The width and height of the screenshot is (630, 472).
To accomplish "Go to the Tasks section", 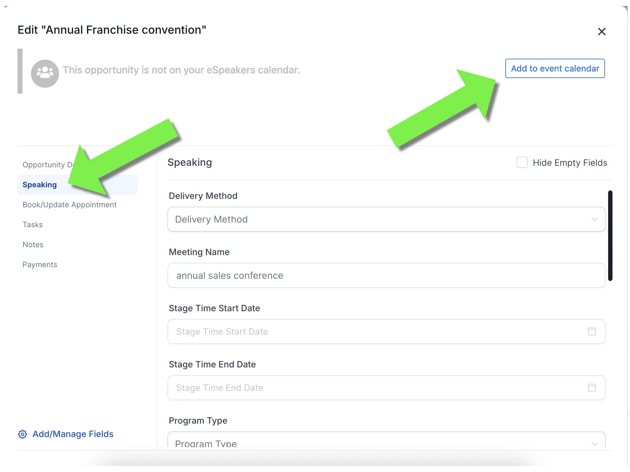I will [x=33, y=225].
